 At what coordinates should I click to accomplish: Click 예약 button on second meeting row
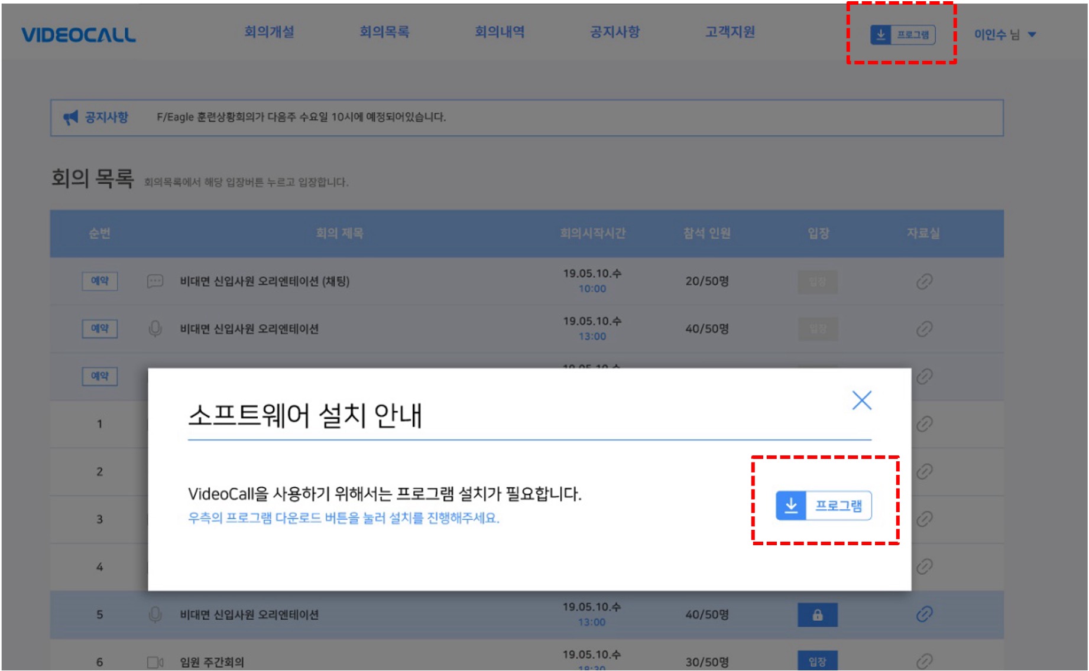tap(99, 329)
